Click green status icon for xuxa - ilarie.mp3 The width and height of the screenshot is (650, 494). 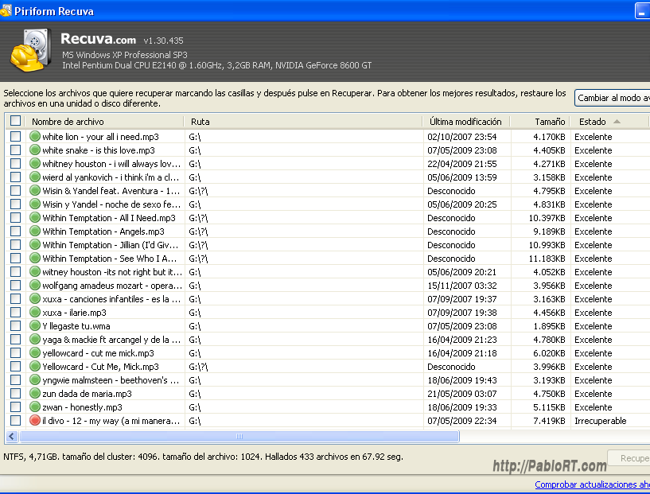[x=35, y=313]
